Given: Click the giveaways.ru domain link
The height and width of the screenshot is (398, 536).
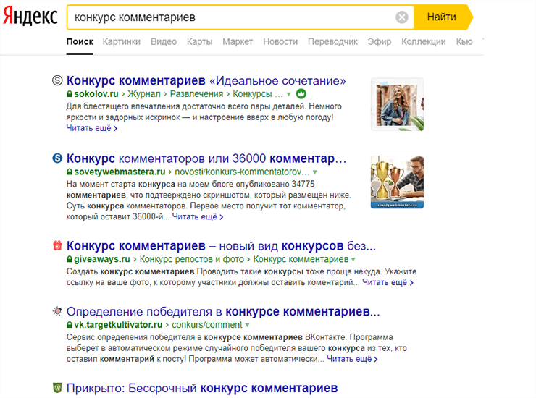Looking at the screenshot, I should tap(102, 259).
